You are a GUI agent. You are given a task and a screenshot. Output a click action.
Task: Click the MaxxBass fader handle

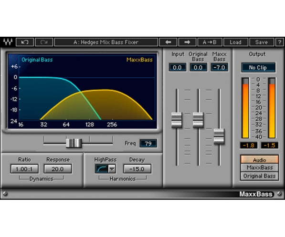tap(219, 136)
